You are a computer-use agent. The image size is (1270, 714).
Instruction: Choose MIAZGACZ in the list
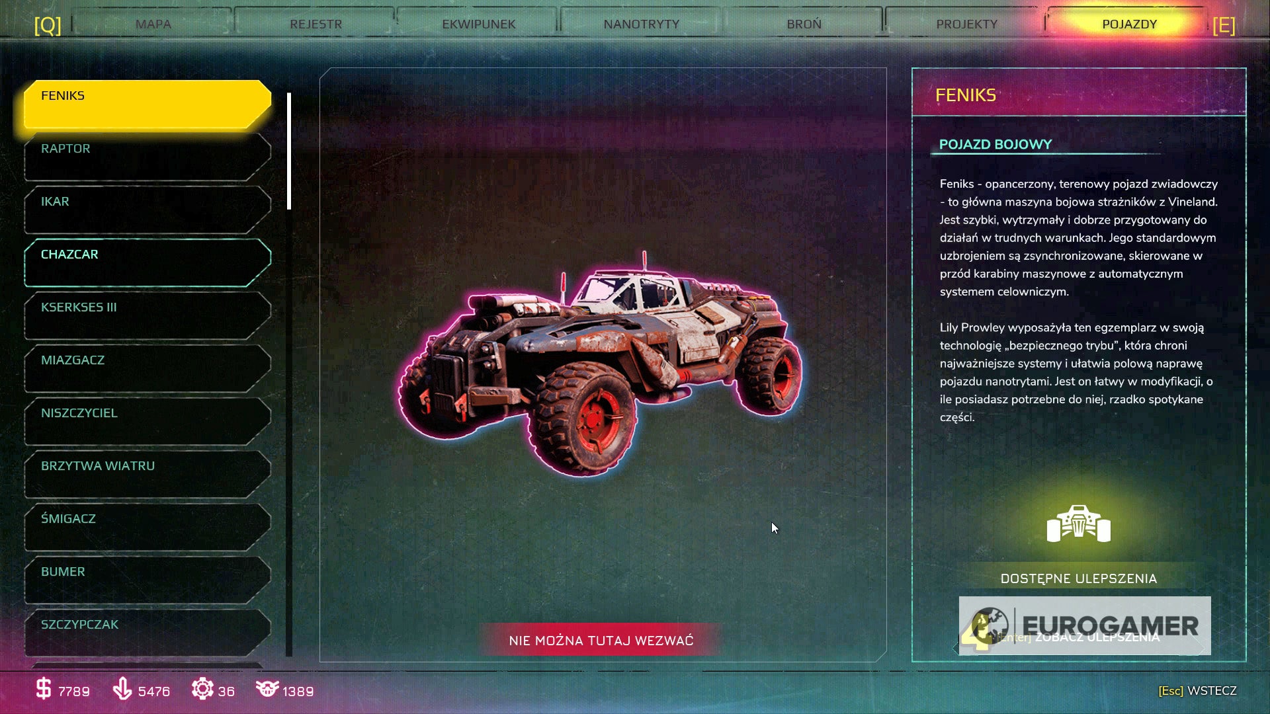click(148, 368)
